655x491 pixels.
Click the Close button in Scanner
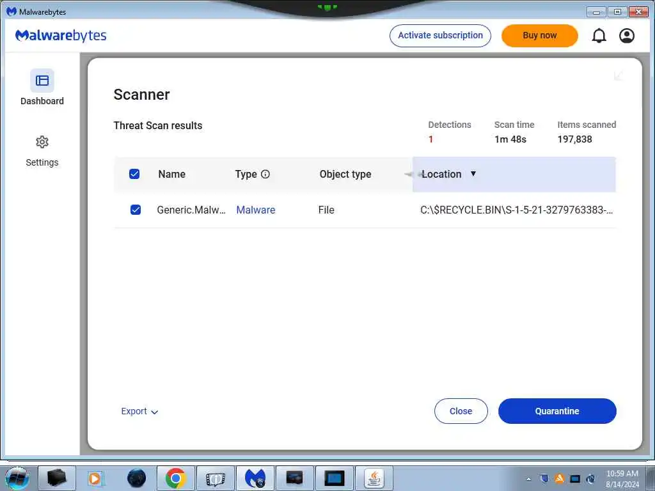point(461,411)
